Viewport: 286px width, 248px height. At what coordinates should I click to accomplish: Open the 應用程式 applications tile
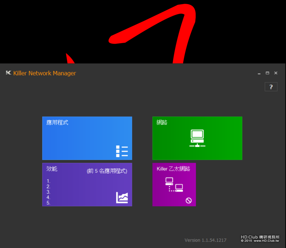pyautogui.click(x=87, y=138)
